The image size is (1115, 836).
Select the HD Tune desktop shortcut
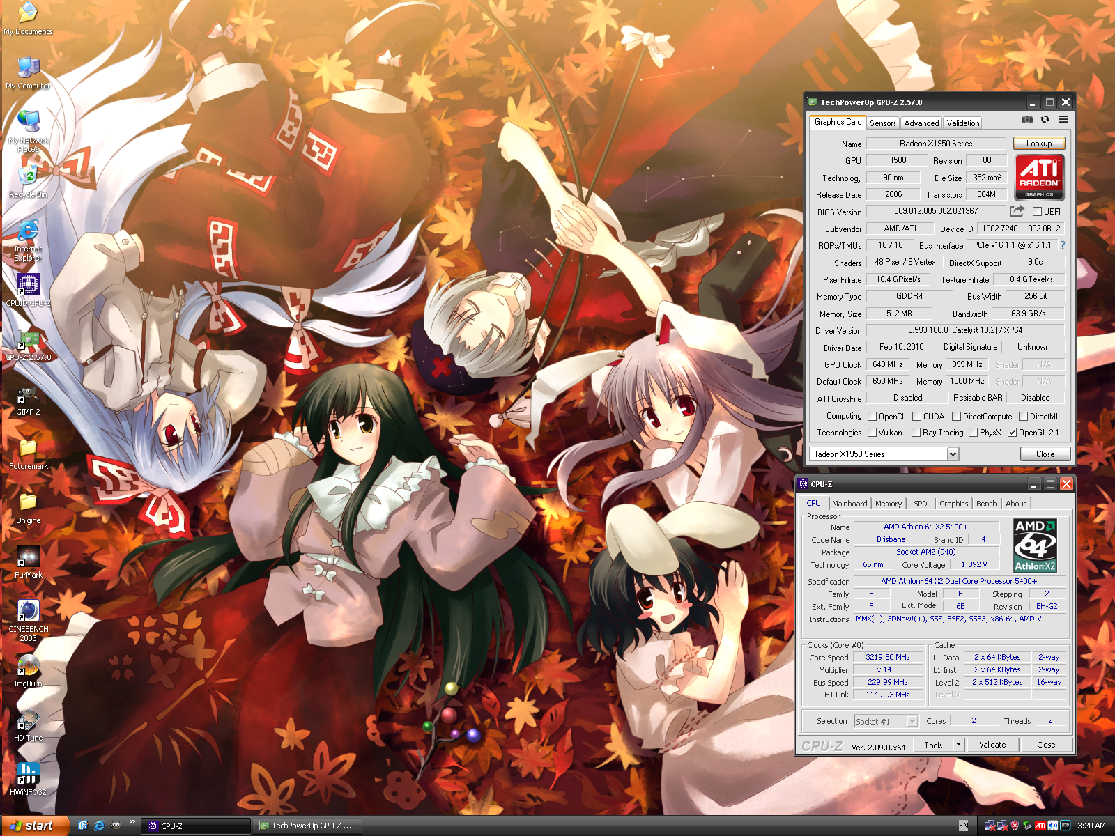click(28, 725)
